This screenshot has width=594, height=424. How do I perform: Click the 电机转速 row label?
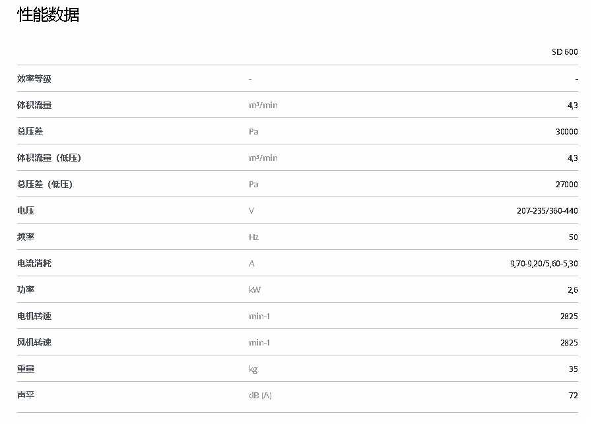coord(34,317)
